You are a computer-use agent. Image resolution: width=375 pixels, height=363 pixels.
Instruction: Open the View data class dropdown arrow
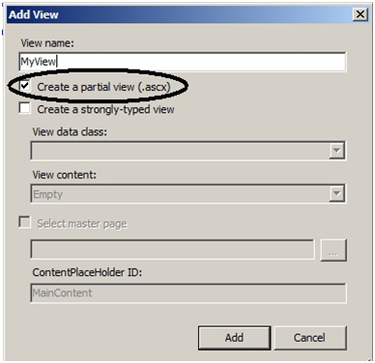pyautogui.click(x=336, y=151)
